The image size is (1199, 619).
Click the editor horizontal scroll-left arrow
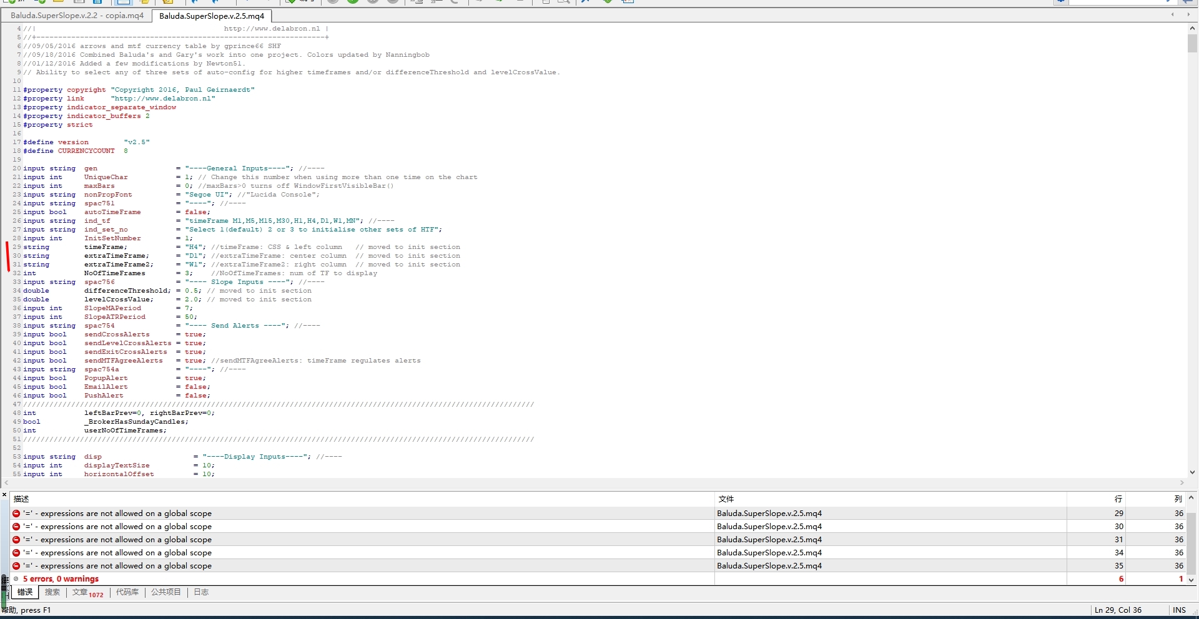coord(6,483)
